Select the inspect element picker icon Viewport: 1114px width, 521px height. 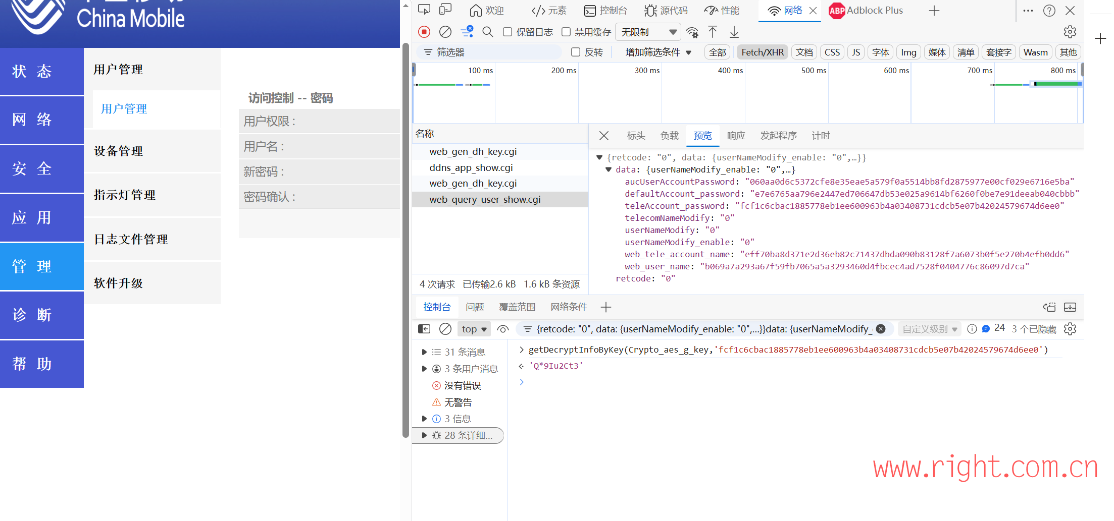tap(424, 10)
